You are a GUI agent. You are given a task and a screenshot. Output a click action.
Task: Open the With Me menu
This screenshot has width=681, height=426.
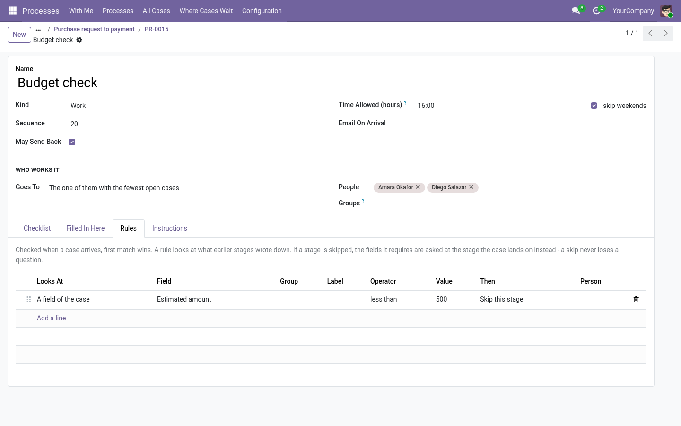(81, 11)
